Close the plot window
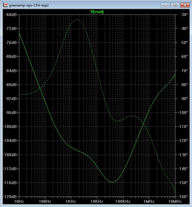The width and height of the screenshot is (192, 207). pos(185,5)
